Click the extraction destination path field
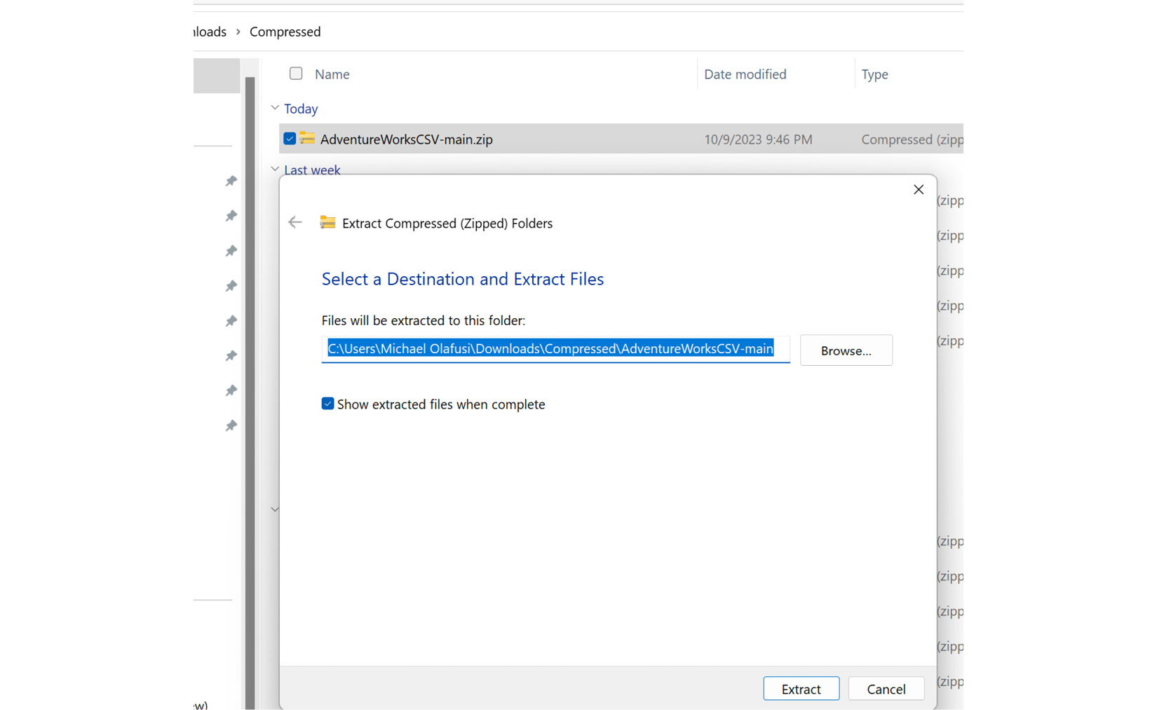This screenshot has width=1157, height=710. (x=555, y=349)
